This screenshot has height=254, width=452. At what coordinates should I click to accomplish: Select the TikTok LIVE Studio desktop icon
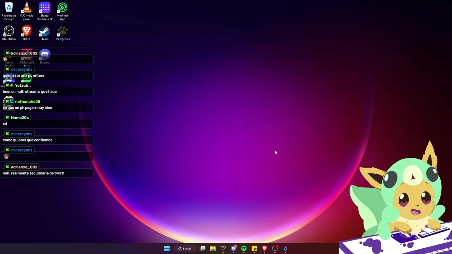27,58
